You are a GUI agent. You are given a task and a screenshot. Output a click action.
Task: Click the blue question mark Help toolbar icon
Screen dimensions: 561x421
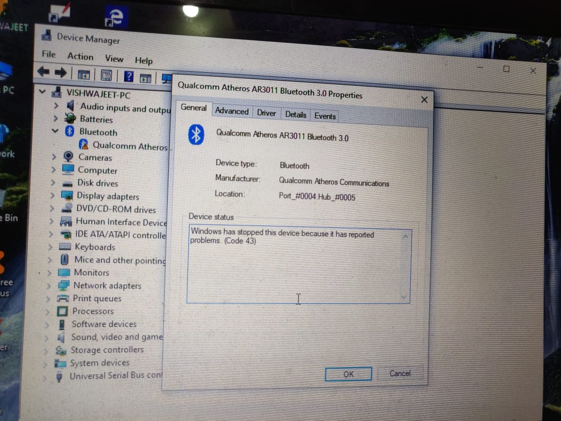pyautogui.click(x=129, y=76)
